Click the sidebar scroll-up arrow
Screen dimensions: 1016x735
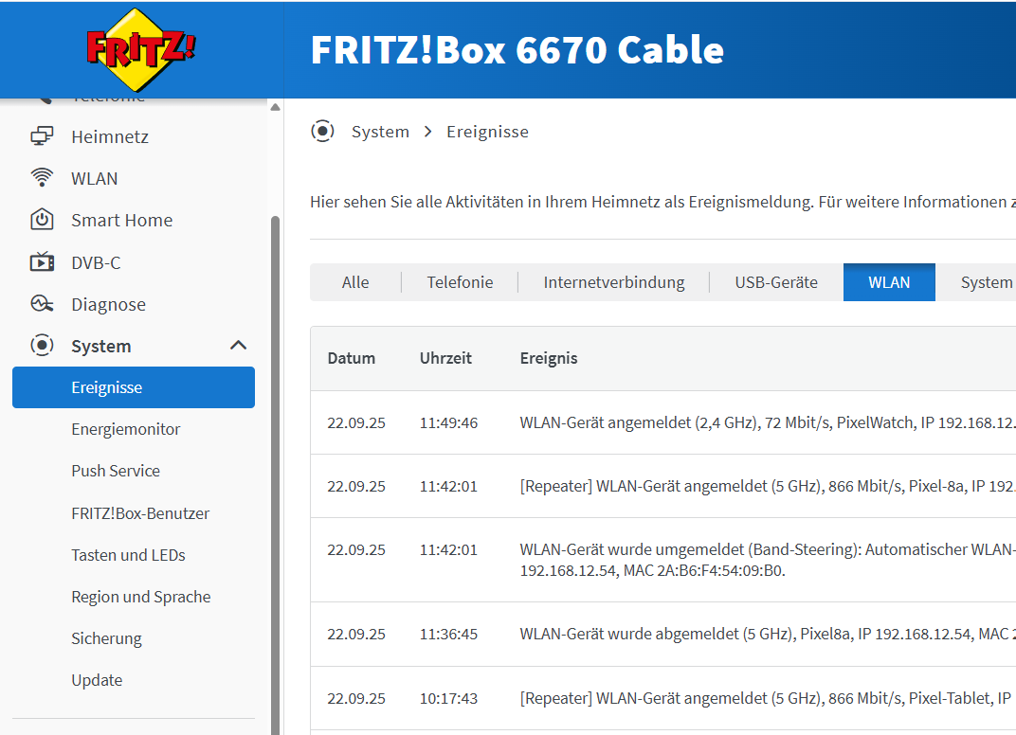(x=276, y=107)
